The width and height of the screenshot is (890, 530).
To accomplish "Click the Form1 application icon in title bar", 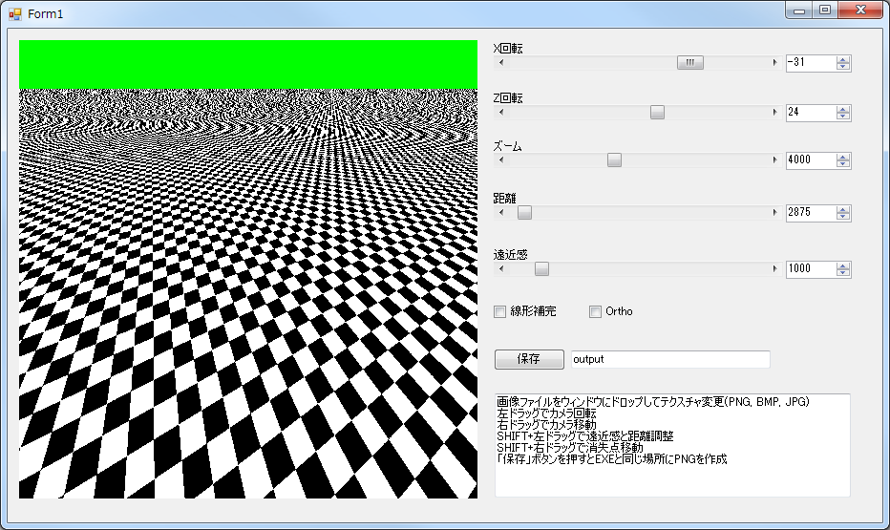I will coord(14,14).
